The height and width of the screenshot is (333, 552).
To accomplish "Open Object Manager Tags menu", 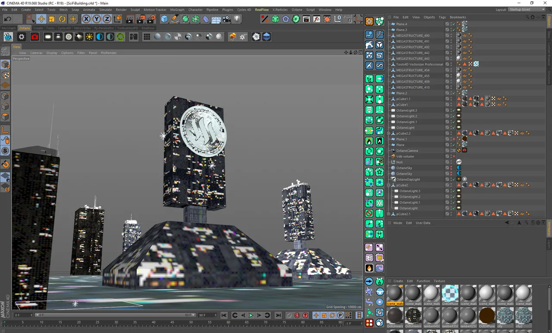I will (x=442, y=17).
